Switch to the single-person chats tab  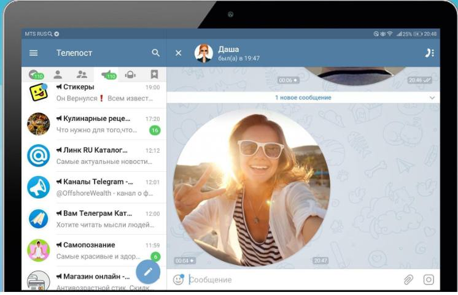coord(58,74)
